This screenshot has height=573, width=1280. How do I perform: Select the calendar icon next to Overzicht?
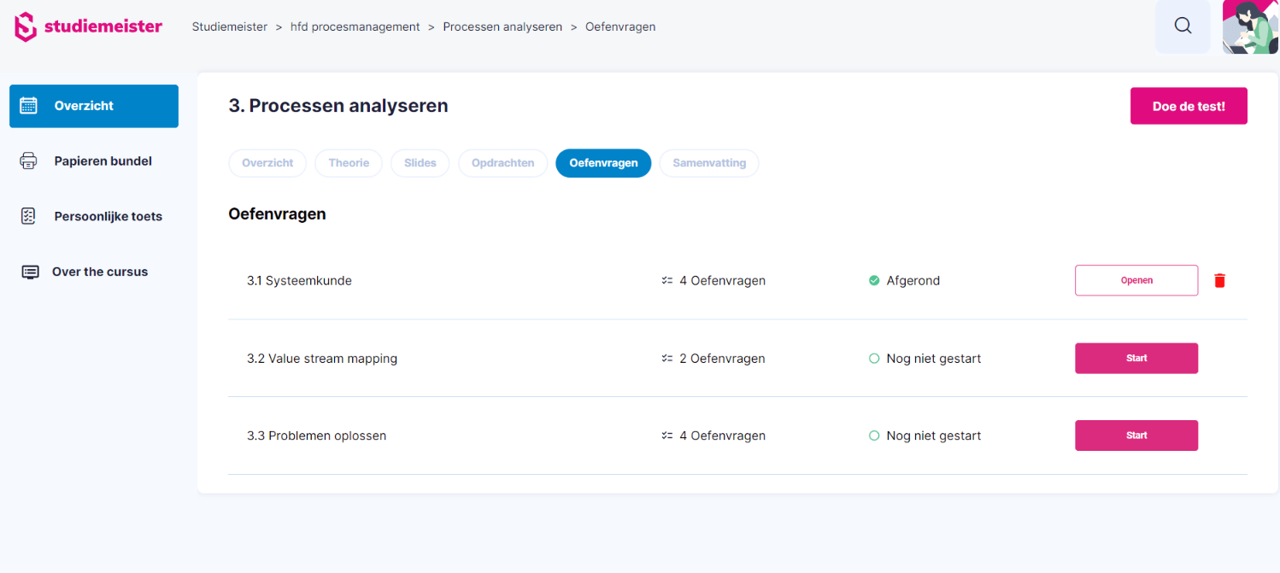coord(28,105)
